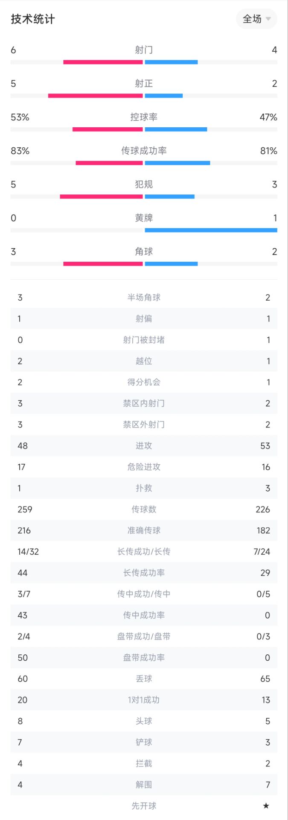The image size is (288, 820).
Task: Select the 拦截 row label
Action: click(144, 763)
